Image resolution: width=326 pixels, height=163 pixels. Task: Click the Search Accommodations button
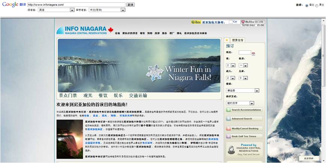point(244,110)
